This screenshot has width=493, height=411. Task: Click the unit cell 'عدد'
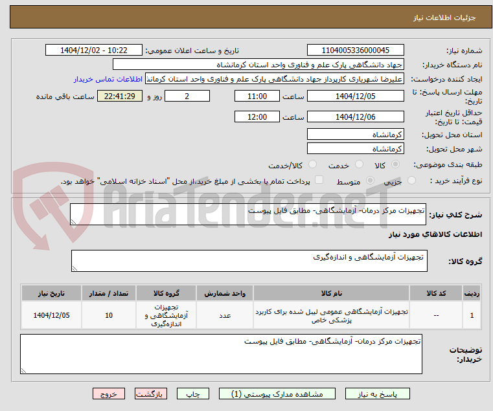(225, 315)
